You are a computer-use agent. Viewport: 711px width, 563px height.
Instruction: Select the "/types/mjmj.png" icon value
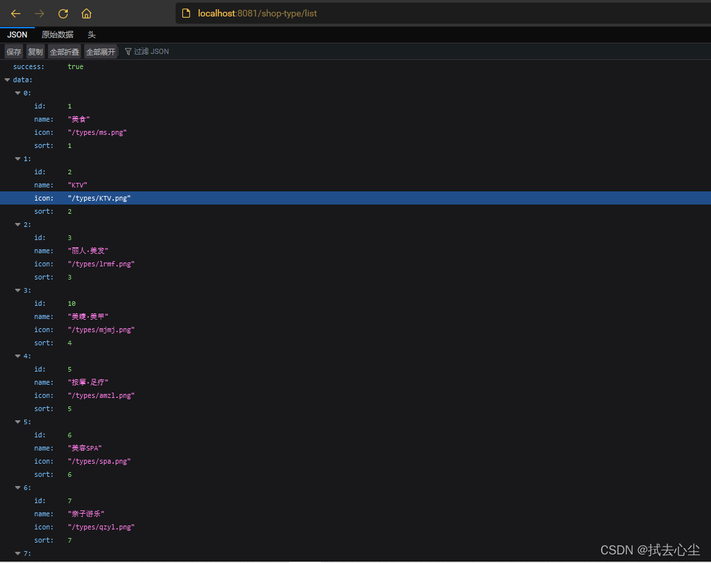[x=101, y=330]
